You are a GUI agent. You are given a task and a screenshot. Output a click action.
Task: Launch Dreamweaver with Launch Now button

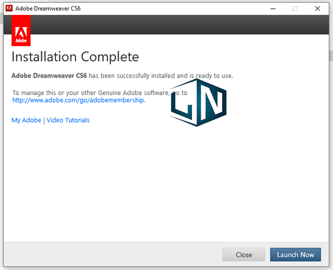pos(295,254)
